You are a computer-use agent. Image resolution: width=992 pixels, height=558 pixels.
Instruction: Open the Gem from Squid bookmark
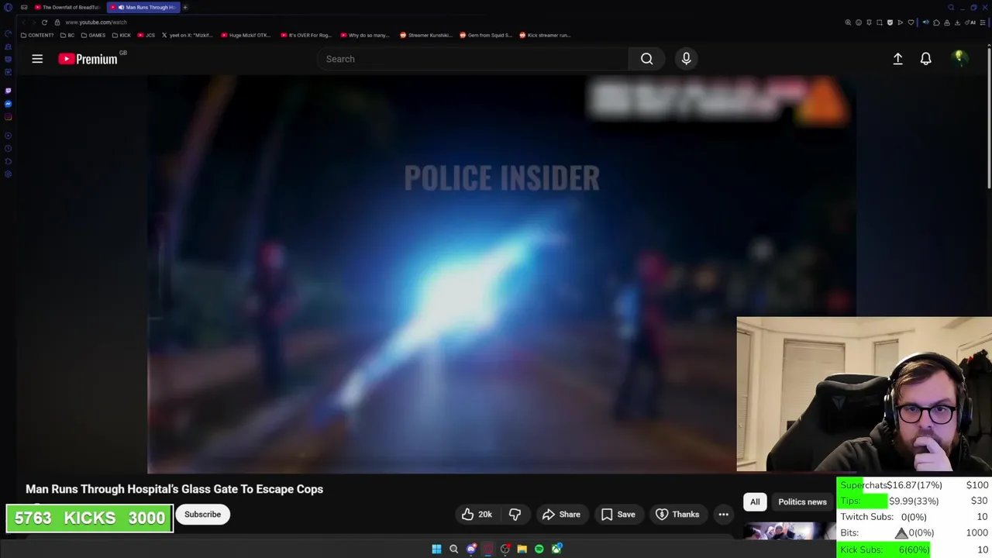tap(486, 35)
